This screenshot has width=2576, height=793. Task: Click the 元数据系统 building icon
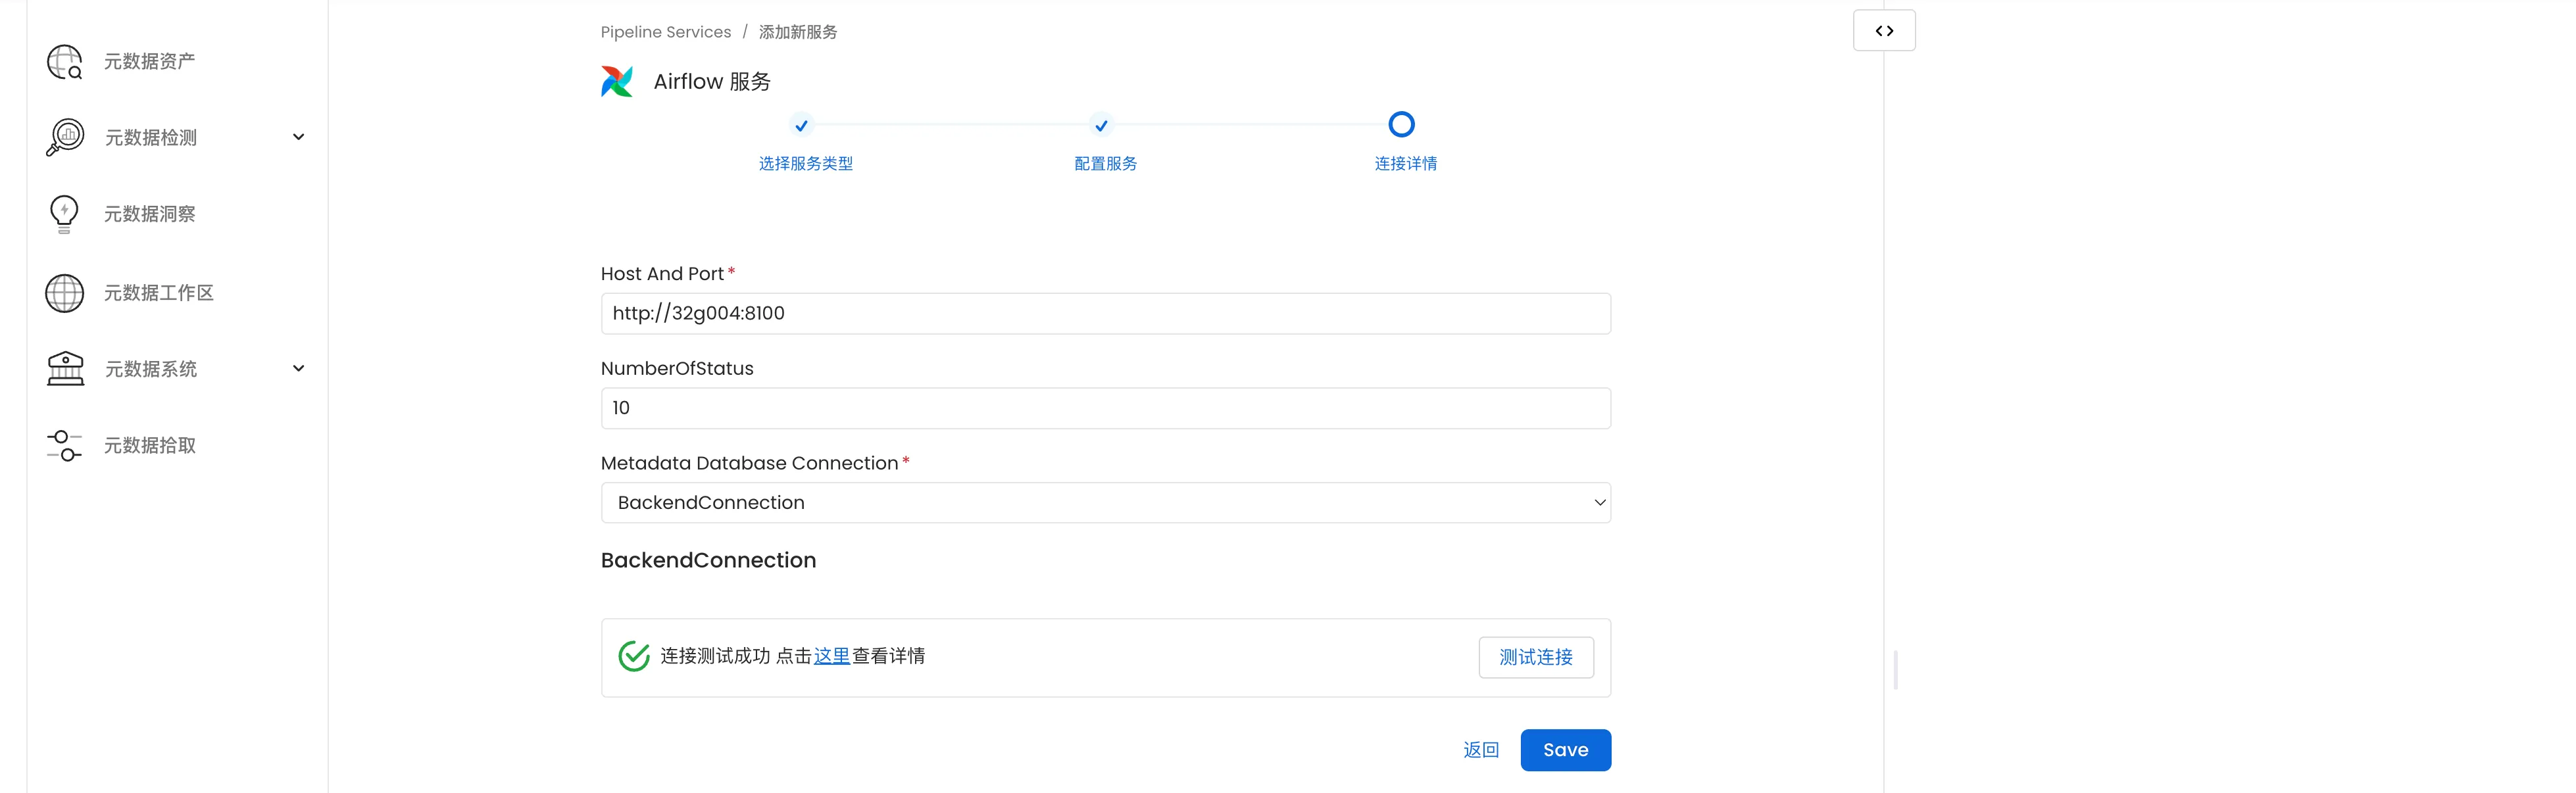pyautogui.click(x=65, y=369)
